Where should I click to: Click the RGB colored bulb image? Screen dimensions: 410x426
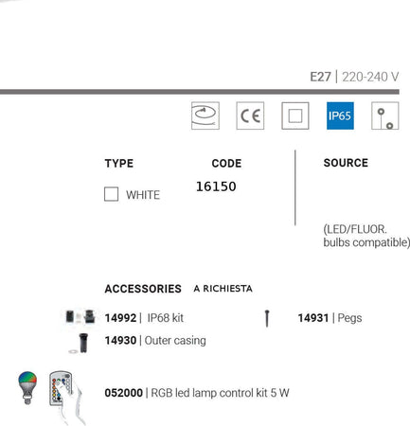[x=27, y=387]
